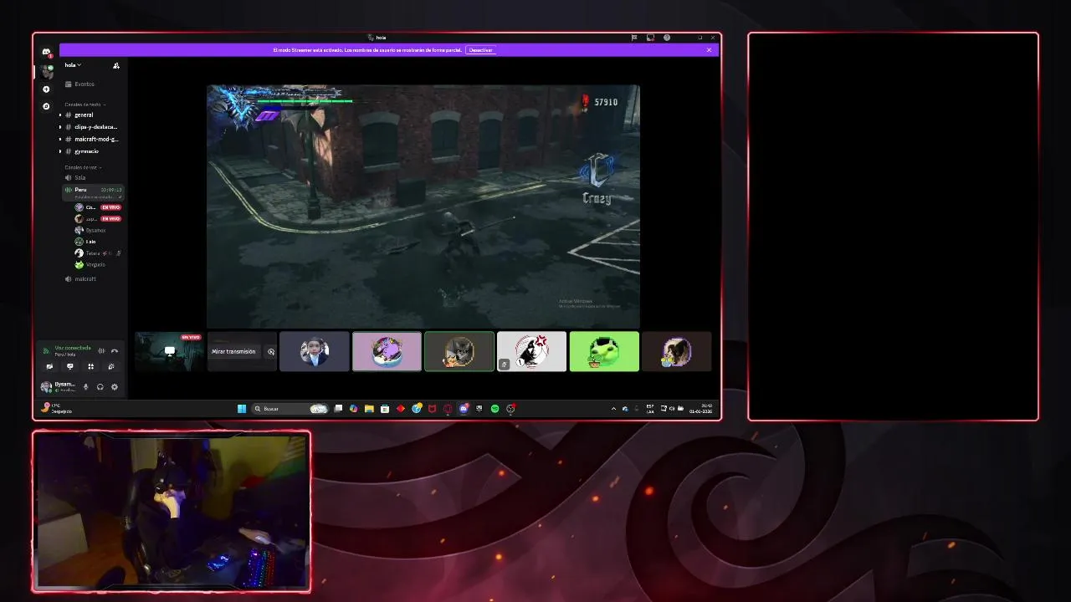
Task: Dismiss the purple Streamer mode banner
Action: click(x=709, y=50)
